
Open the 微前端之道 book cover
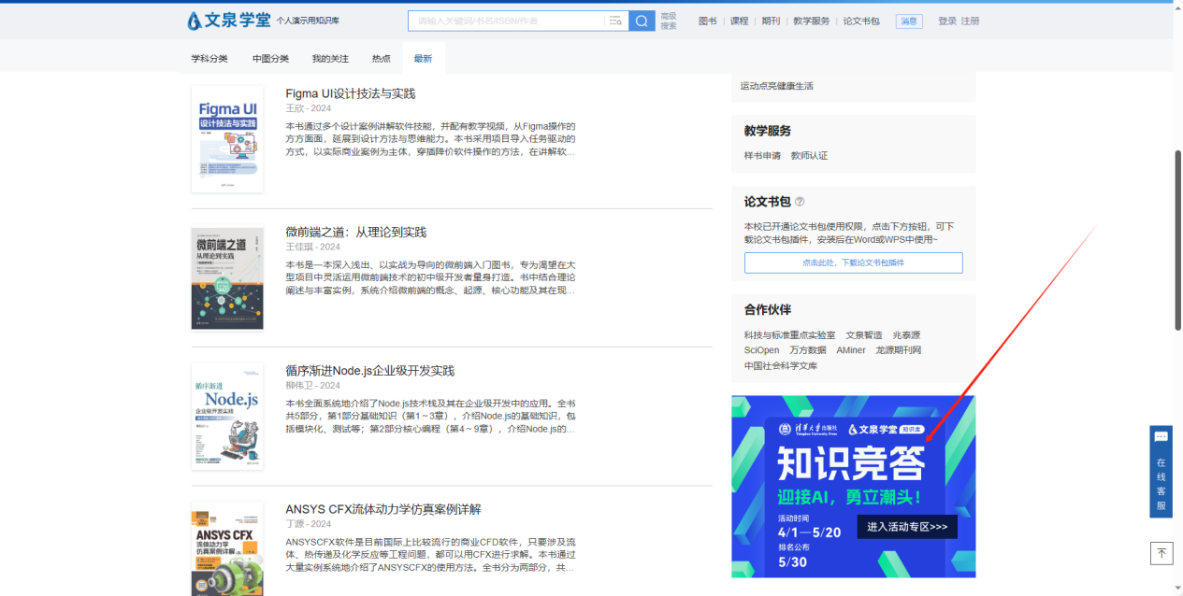pyautogui.click(x=227, y=278)
